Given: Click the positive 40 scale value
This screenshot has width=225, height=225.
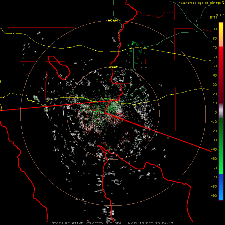Looking at the screenshot, I should [x=215, y=75].
